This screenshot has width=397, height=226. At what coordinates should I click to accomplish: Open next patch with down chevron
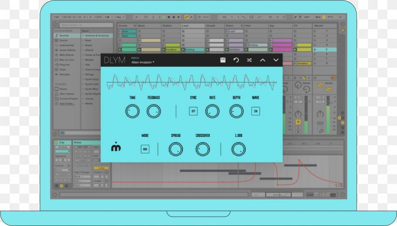coord(276,60)
